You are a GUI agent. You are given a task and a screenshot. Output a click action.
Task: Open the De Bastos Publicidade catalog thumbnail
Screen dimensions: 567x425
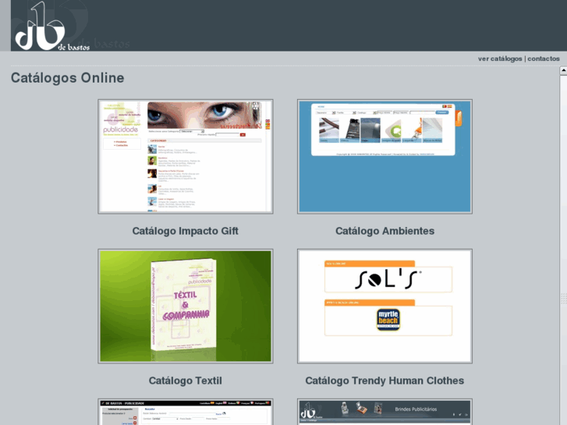click(x=185, y=412)
